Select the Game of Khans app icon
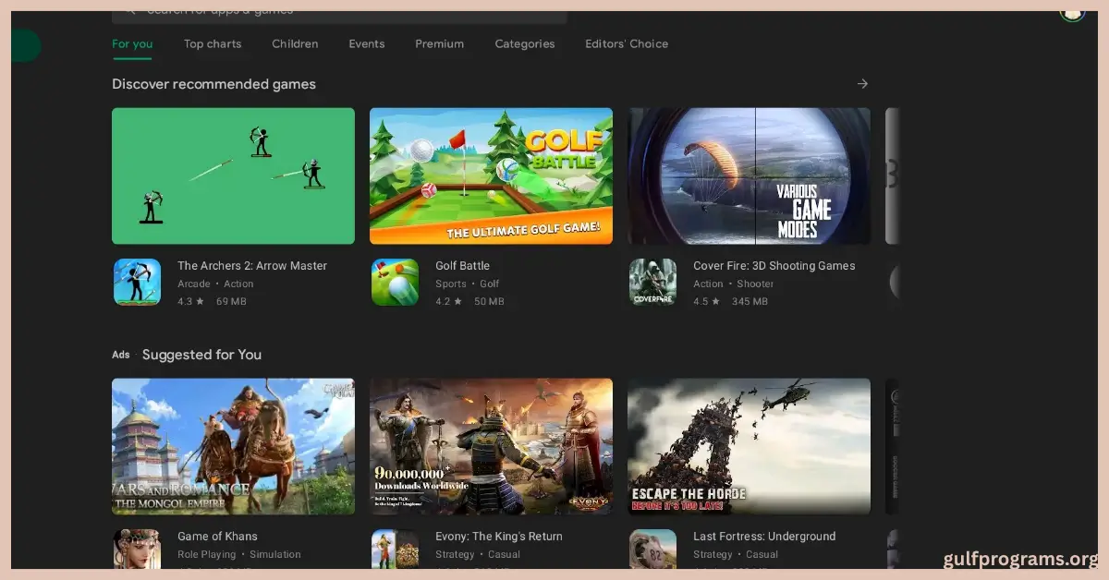Image resolution: width=1109 pixels, height=580 pixels. click(x=137, y=549)
